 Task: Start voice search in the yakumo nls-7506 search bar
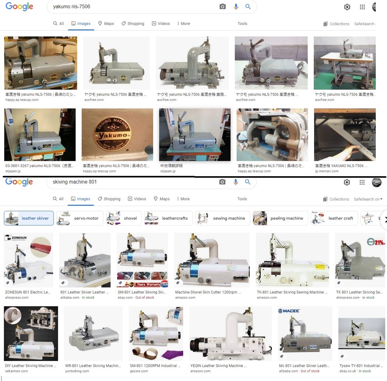click(236, 6)
